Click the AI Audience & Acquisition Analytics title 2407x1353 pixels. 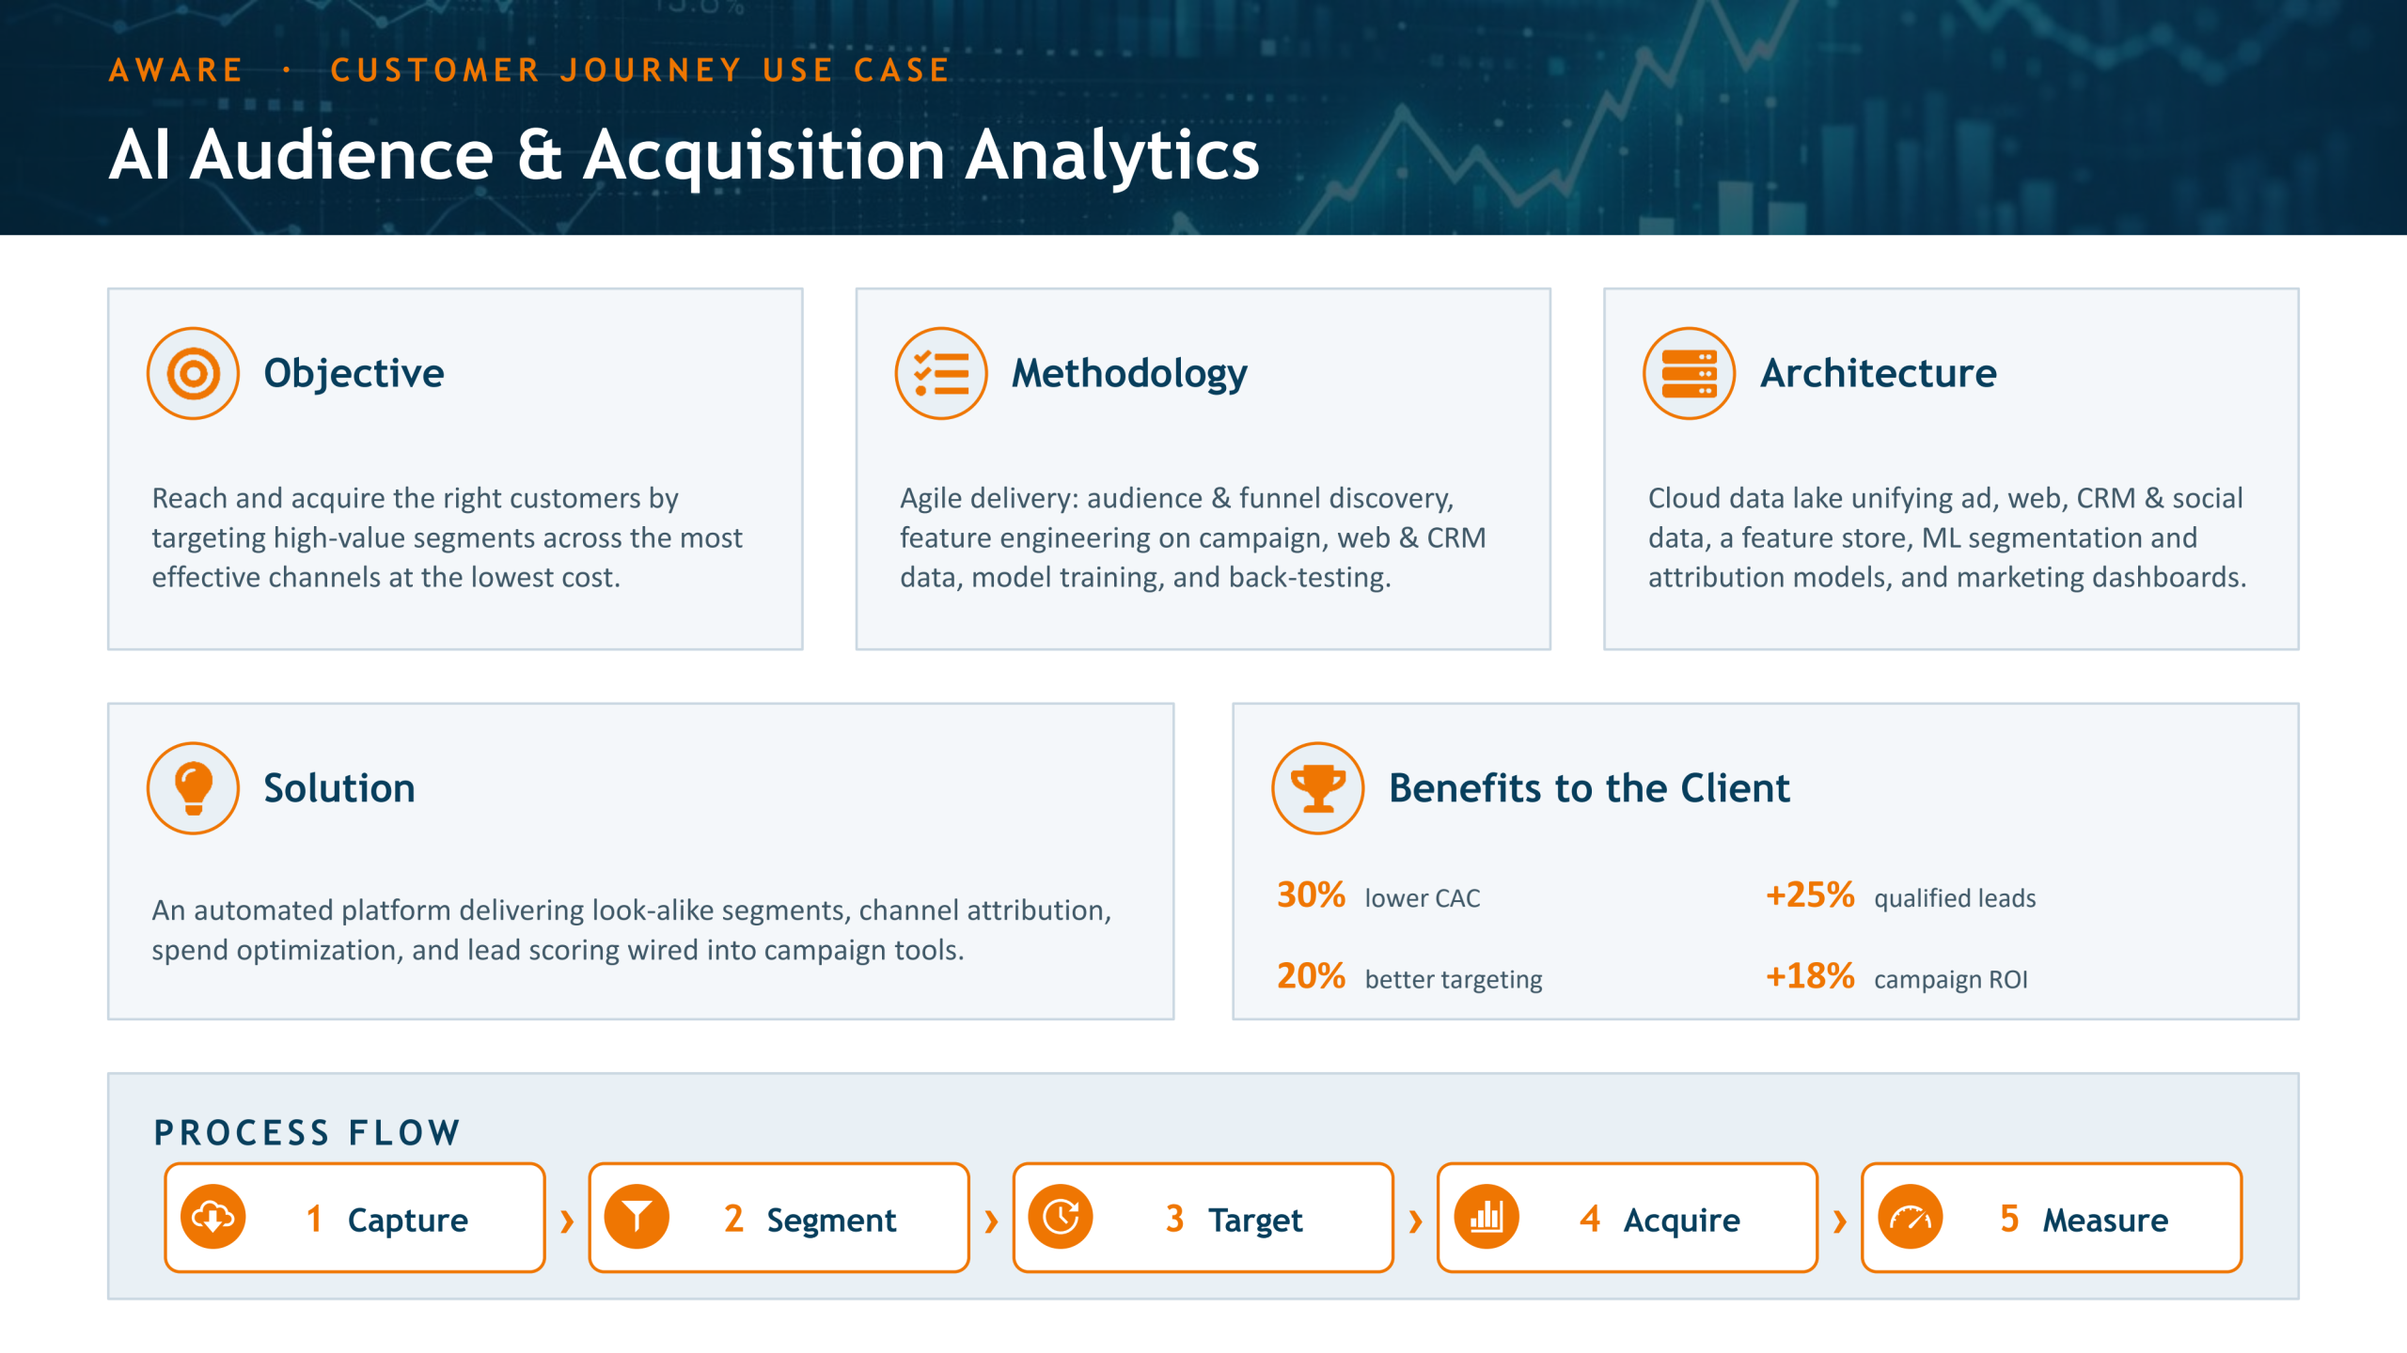pyautogui.click(x=684, y=154)
